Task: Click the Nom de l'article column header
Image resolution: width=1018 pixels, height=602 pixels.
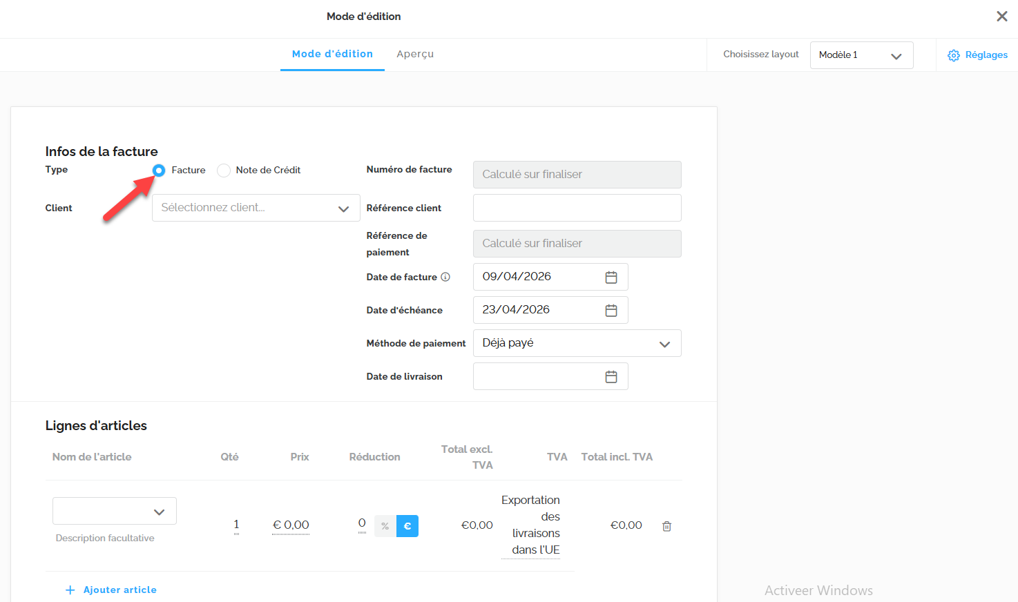Action: pos(92,457)
